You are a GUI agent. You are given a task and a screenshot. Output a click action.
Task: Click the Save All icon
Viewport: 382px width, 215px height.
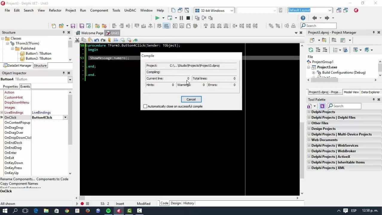(82, 26)
